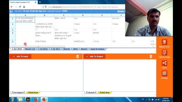Click the 0.04 cell in row 5
Image resolution: width=182 pixels, height=102 pixels.
[102, 43]
